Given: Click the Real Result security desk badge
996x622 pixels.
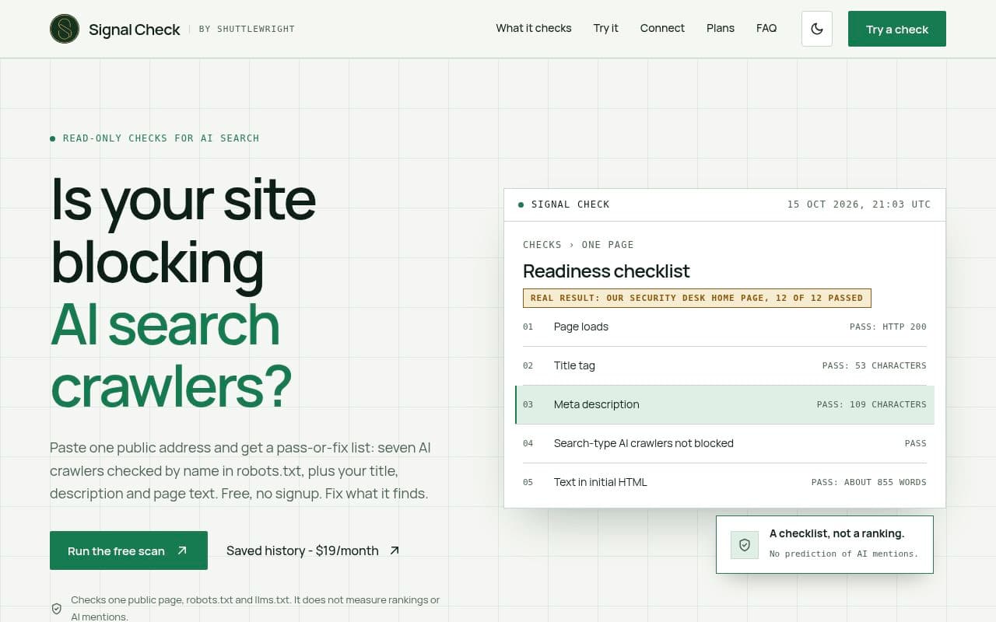Looking at the screenshot, I should (697, 298).
